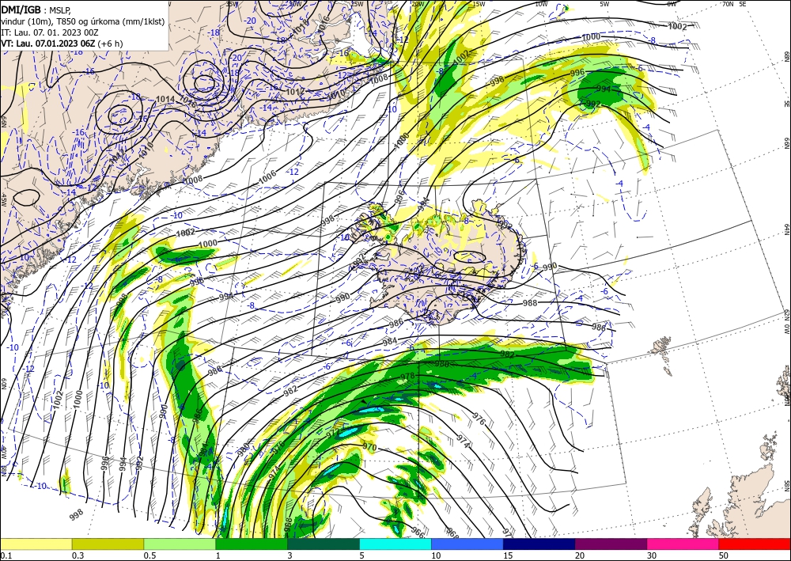The width and height of the screenshot is (791, 561).
Task: Click the '10W' longitude label at top
Action: pos(541,4)
